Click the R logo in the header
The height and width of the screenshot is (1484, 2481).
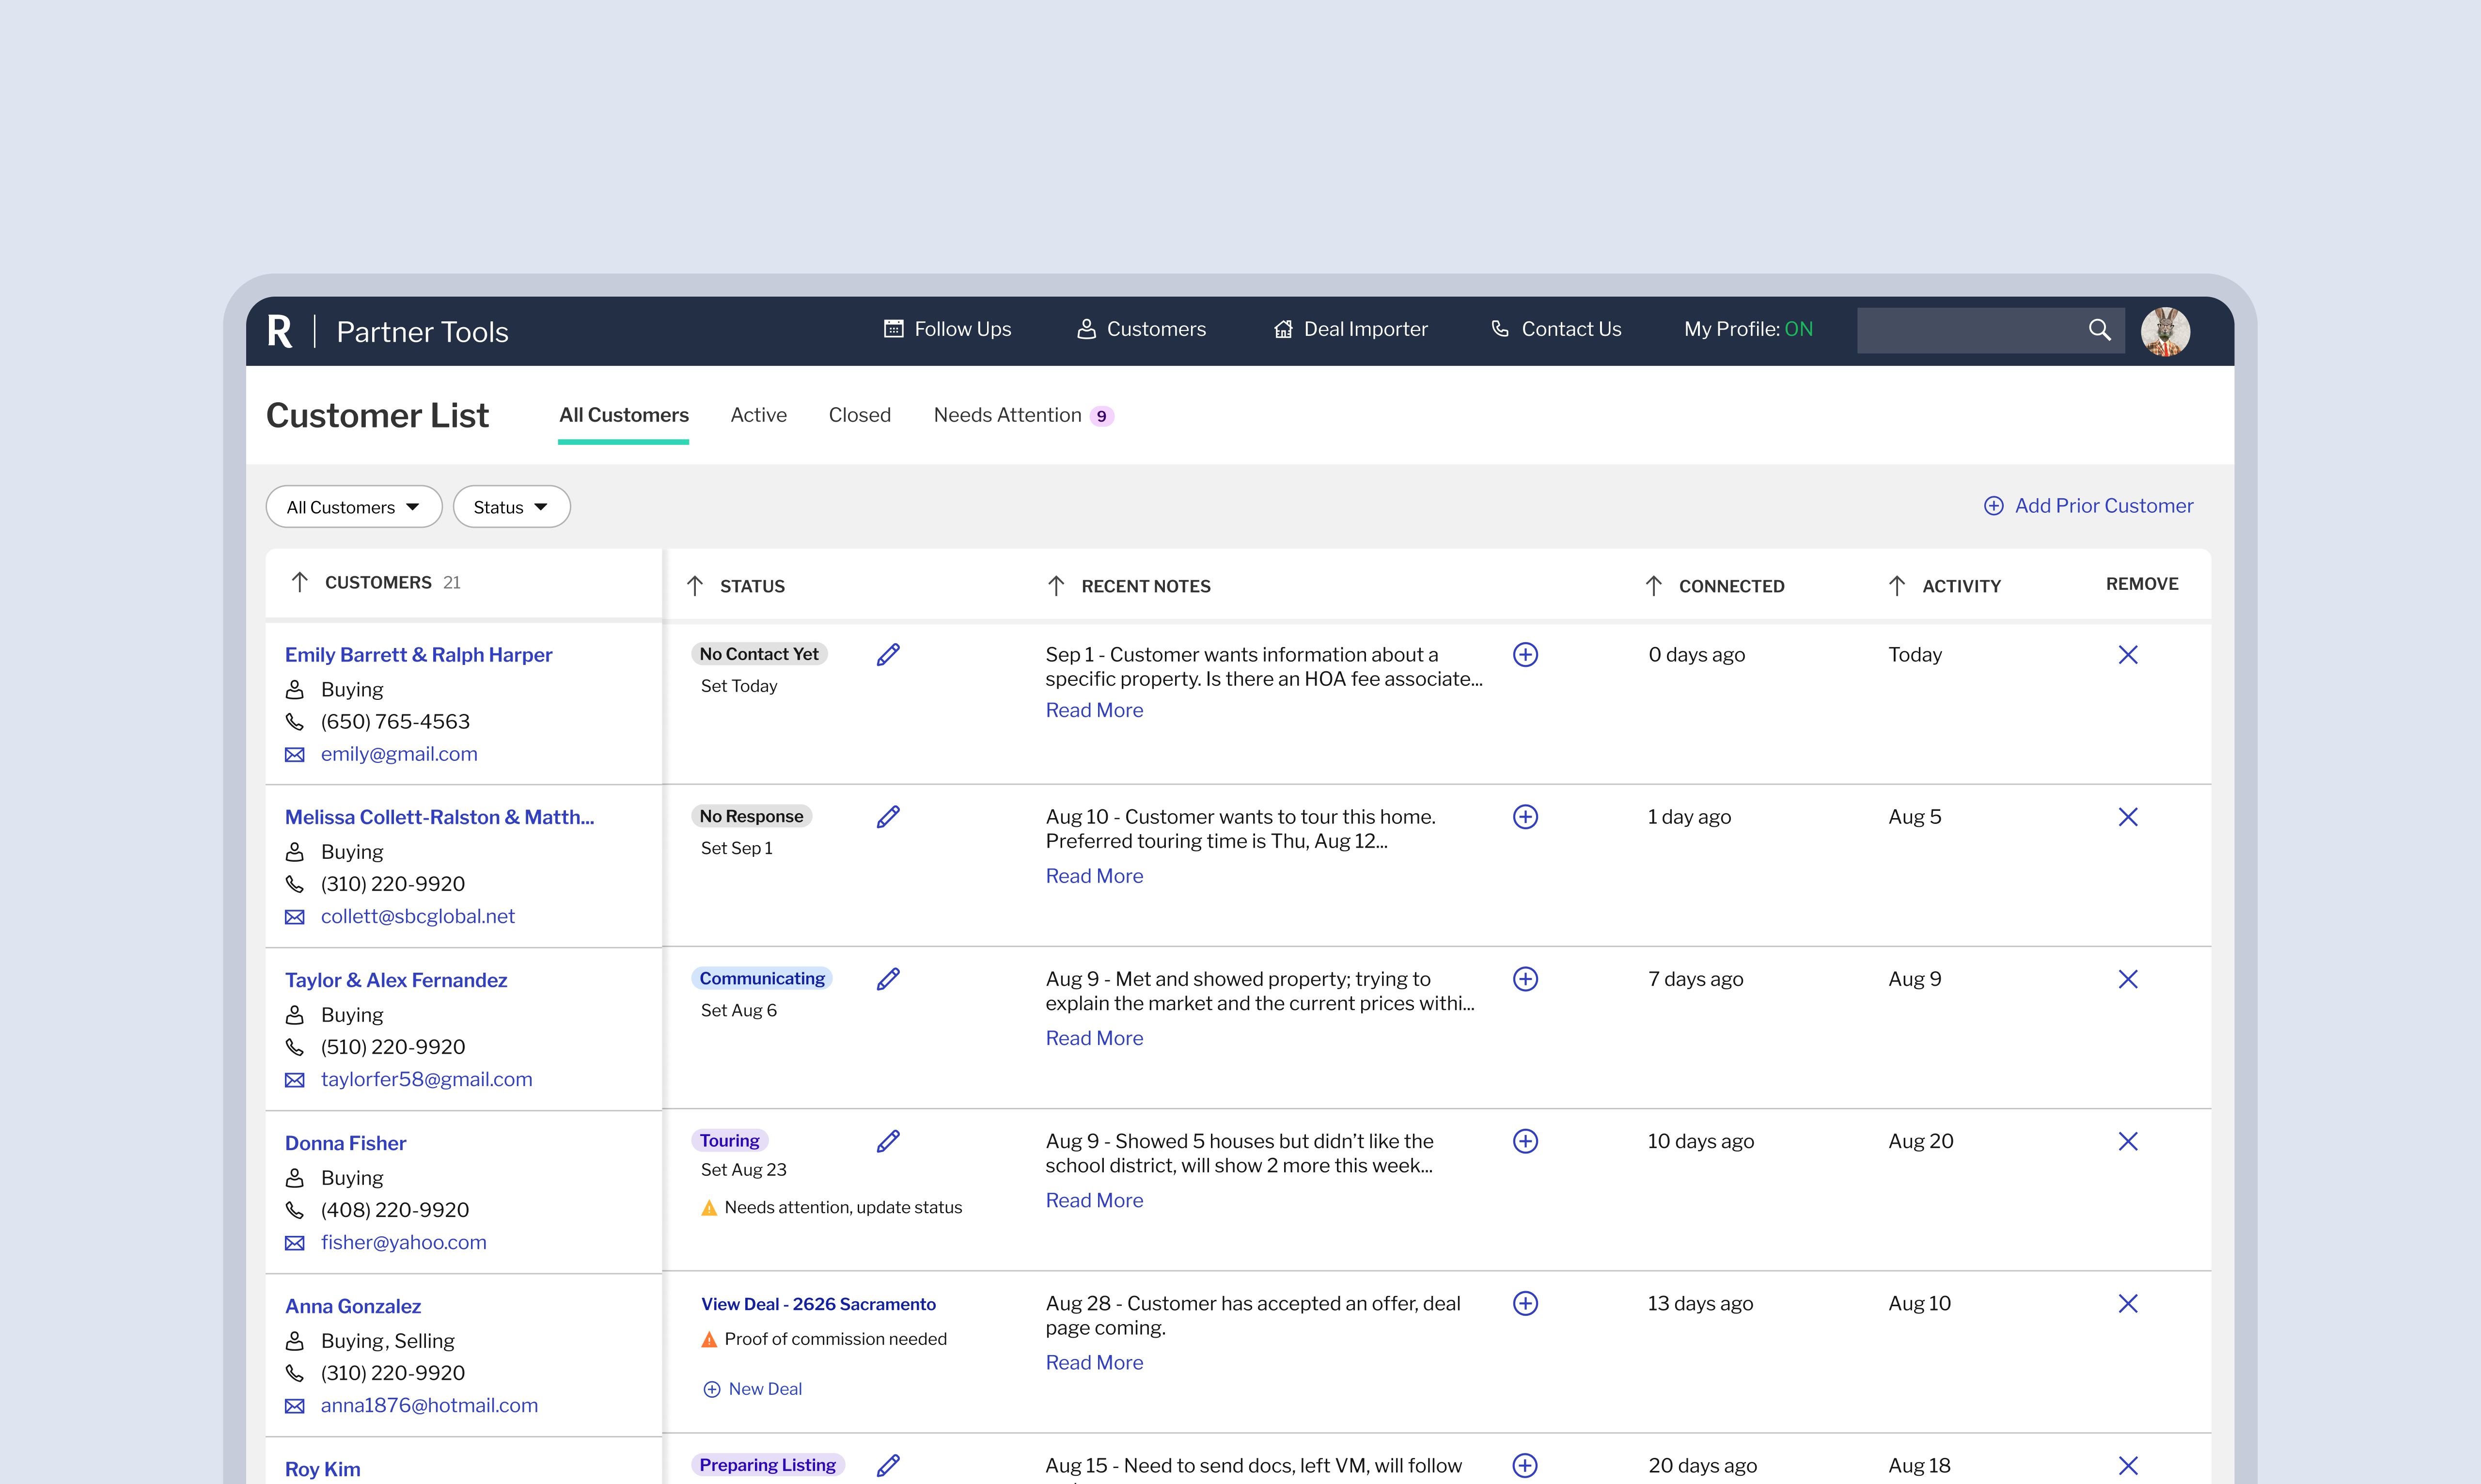pos(280,331)
